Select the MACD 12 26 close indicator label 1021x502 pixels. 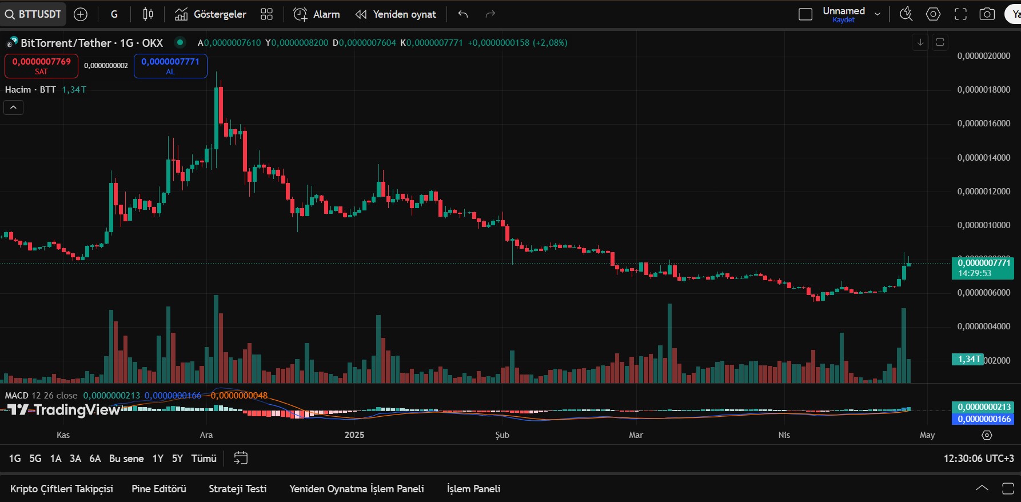coord(41,395)
